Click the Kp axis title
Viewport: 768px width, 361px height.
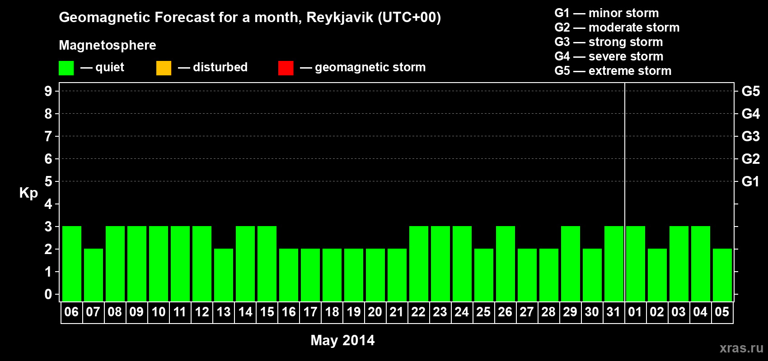click(28, 193)
